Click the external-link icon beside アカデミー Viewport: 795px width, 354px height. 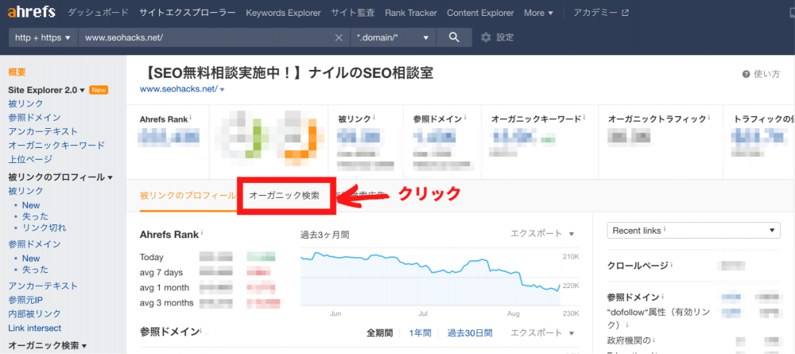click(x=625, y=13)
